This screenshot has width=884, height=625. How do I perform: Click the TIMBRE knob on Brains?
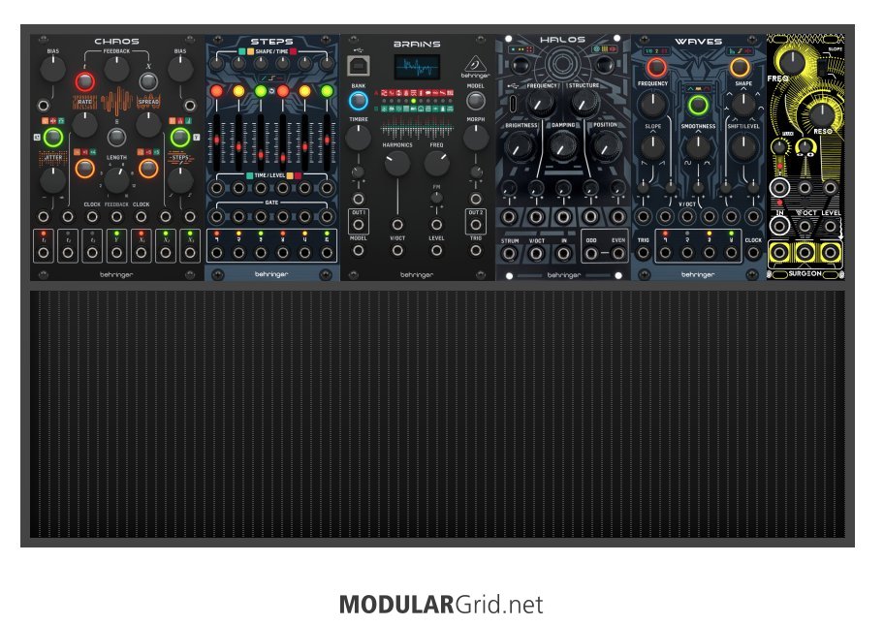click(358, 138)
